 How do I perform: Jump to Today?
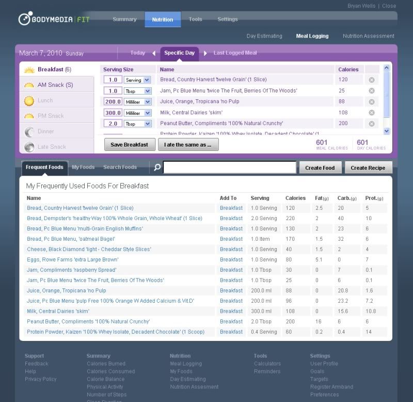138,53
